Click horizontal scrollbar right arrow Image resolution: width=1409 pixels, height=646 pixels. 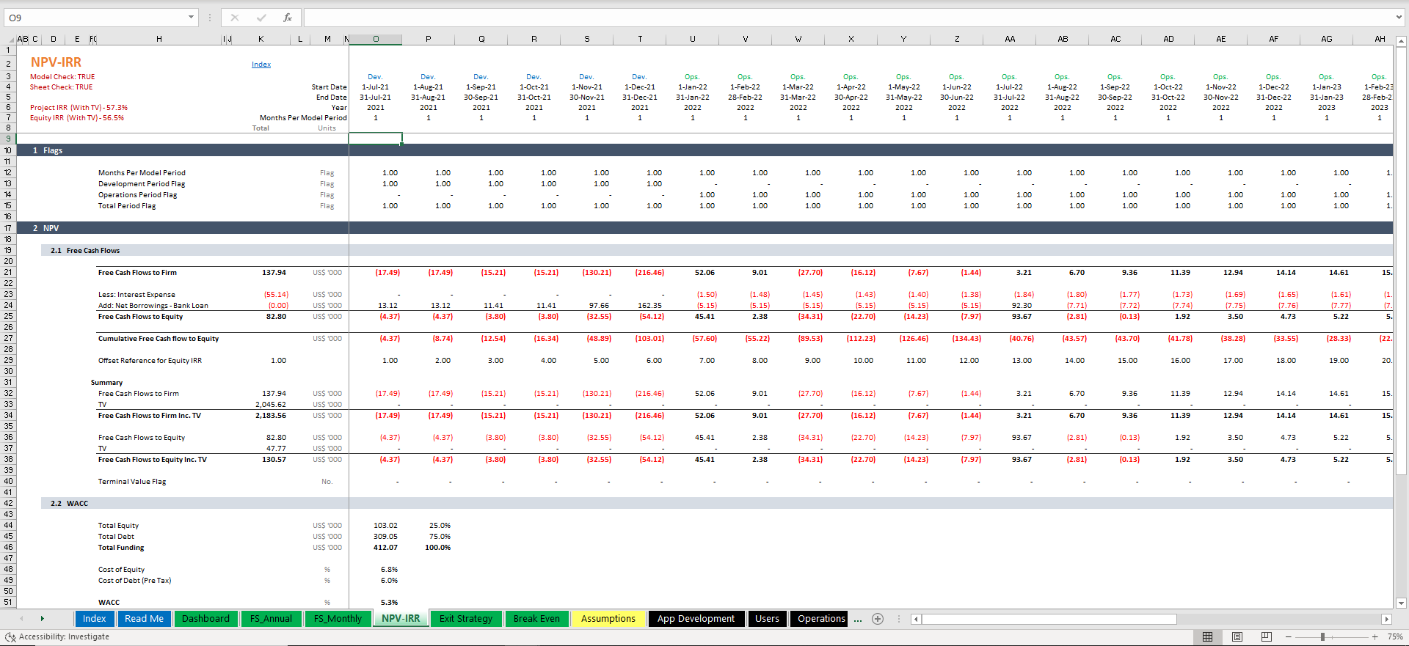1386,619
